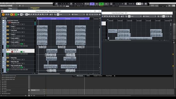
Task: Switch to MixConsole tab
Action: (x=80, y=76)
